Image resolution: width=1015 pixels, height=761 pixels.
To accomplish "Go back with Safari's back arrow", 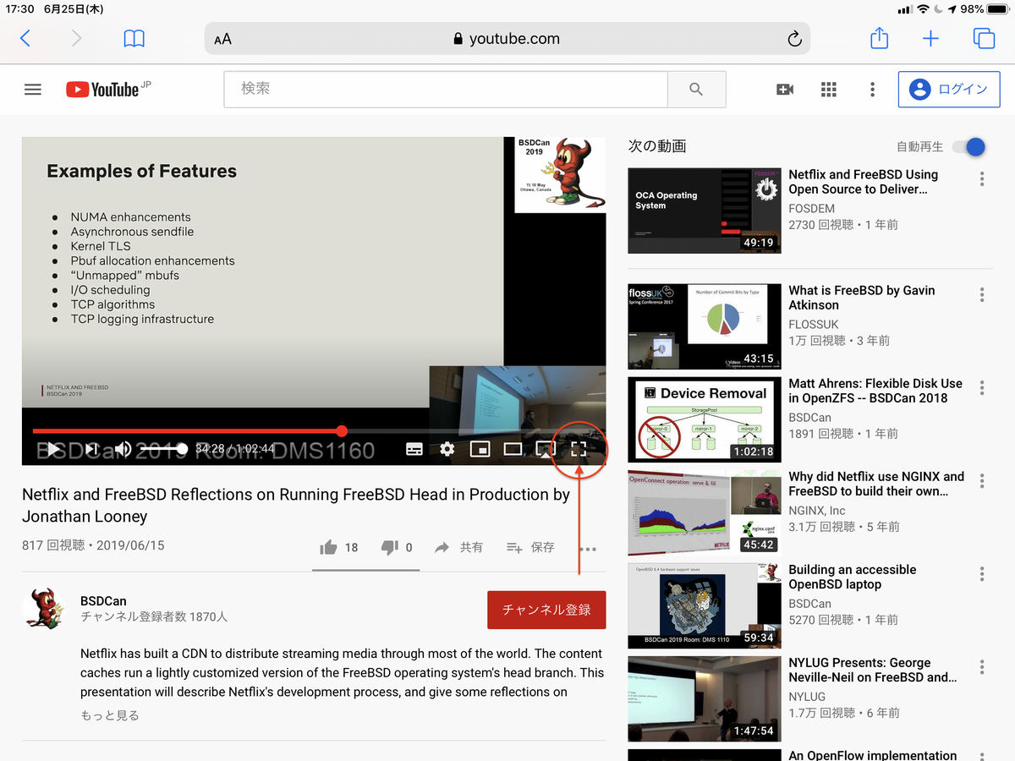I will click(25, 38).
